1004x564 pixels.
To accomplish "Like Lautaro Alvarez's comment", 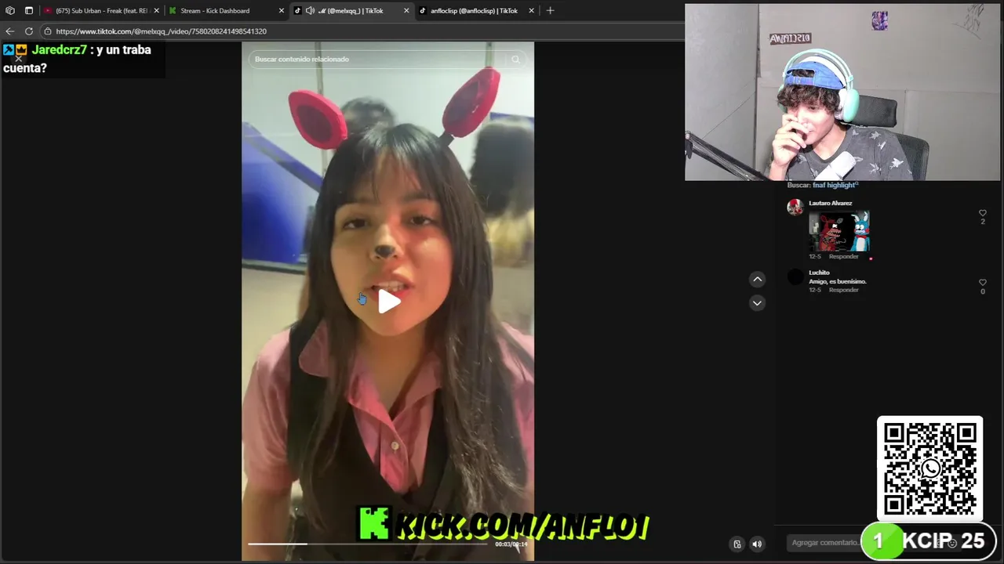I will 982,213.
